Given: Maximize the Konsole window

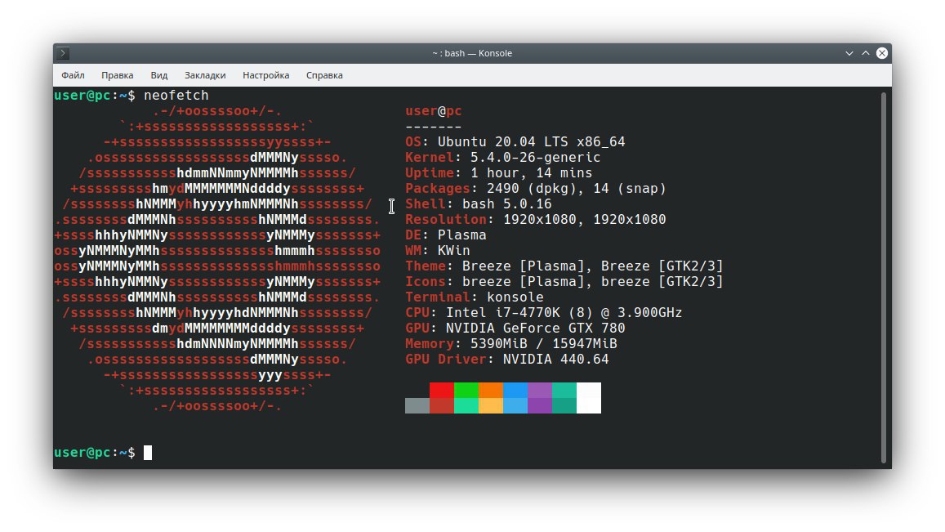Looking at the screenshot, I should click(x=866, y=53).
